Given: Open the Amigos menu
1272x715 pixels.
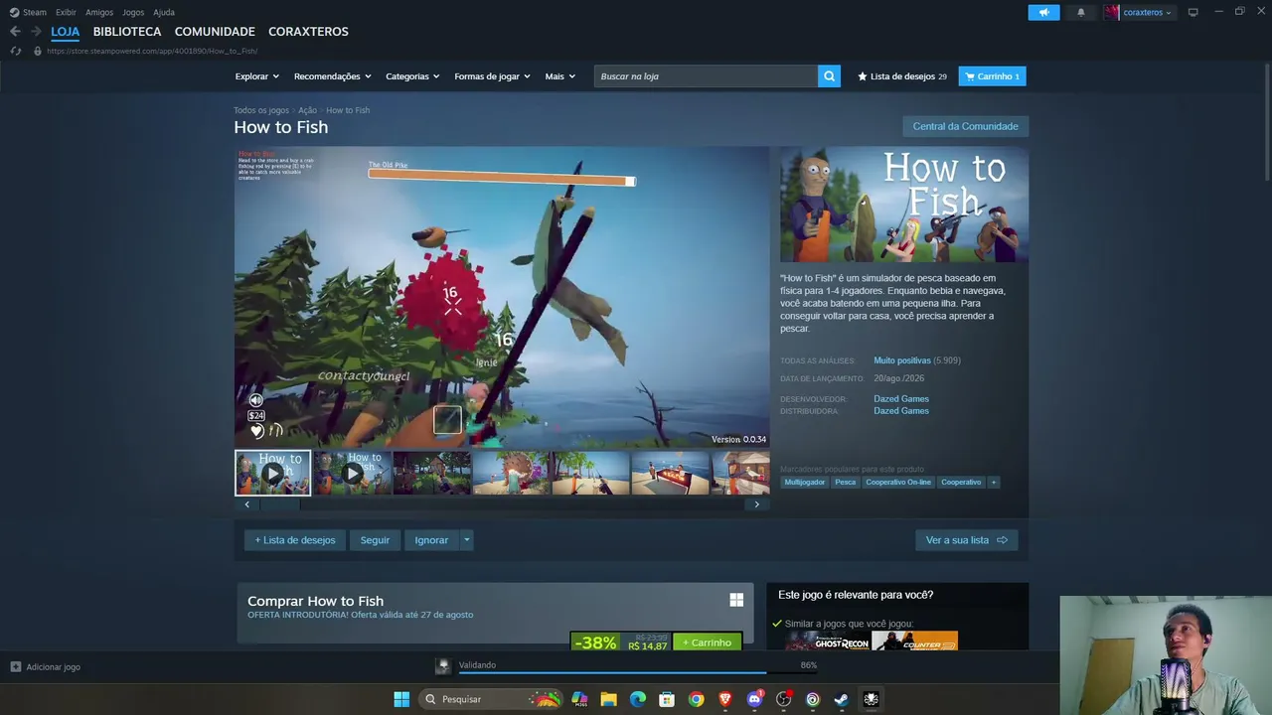Looking at the screenshot, I should point(99,12).
